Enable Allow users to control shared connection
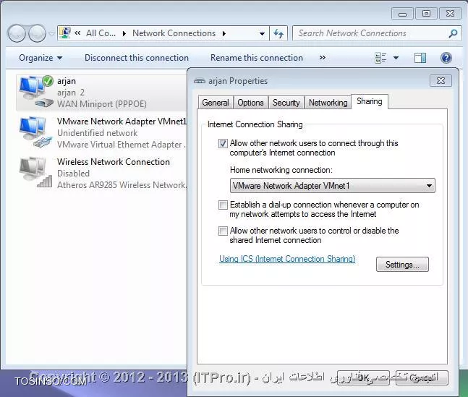 click(x=223, y=231)
